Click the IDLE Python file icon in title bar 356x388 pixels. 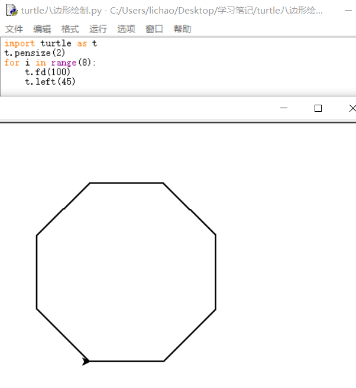[x=12, y=11]
